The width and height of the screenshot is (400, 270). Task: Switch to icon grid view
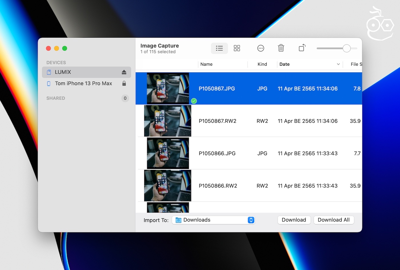click(237, 48)
